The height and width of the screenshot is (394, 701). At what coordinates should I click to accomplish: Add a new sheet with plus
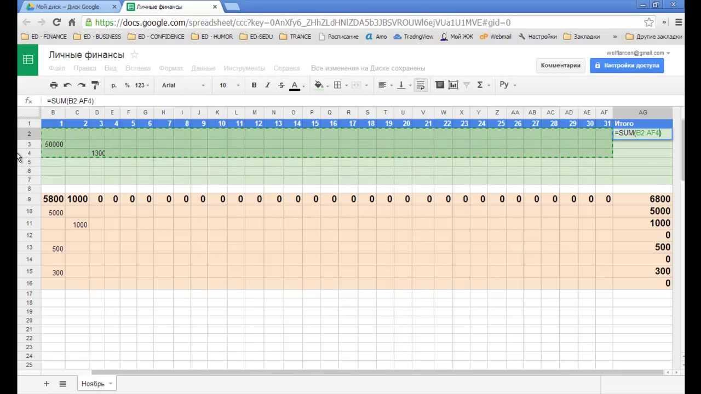pyautogui.click(x=47, y=384)
